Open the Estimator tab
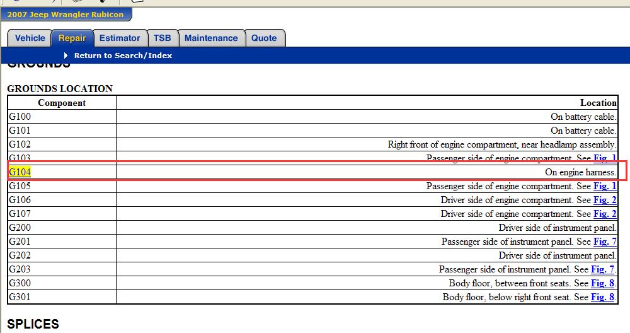 (x=120, y=38)
